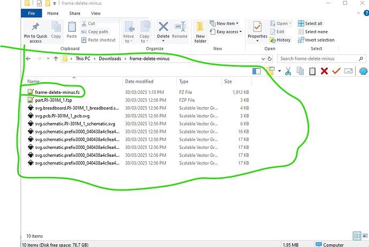Viewport: 369px width, 247px height.
Task: Click the New folder icon
Action: pyautogui.click(x=200, y=32)
